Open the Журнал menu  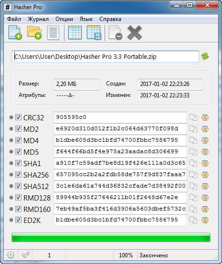pyautogui.click(x=38, y=19)
